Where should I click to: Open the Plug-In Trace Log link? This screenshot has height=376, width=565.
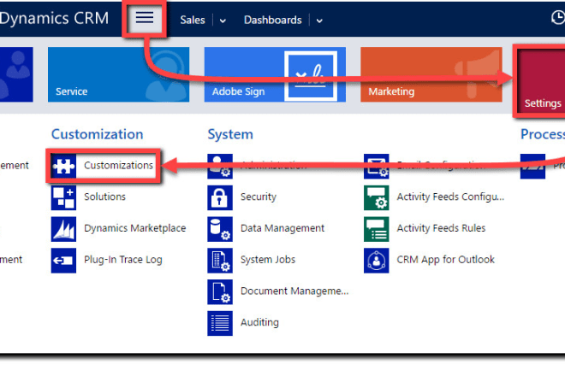coord(123,260)
